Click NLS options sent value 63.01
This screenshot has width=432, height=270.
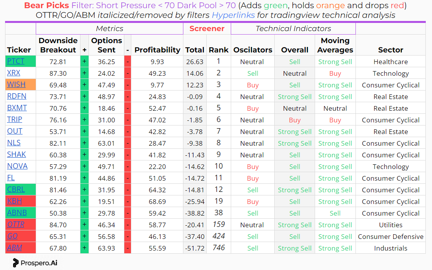point(106,143)
